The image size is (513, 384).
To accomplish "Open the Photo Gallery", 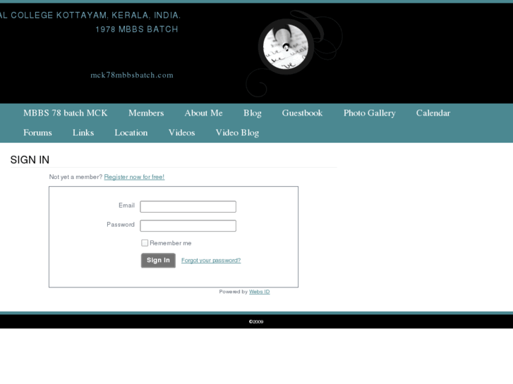I will click(x=369, y=113).
